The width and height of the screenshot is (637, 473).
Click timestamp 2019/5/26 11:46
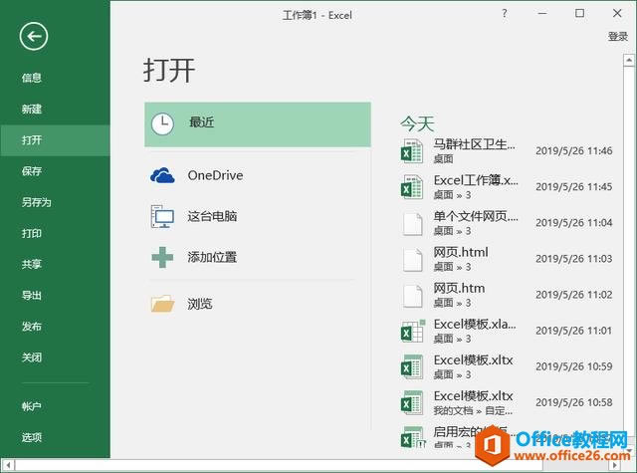[573, 150]
